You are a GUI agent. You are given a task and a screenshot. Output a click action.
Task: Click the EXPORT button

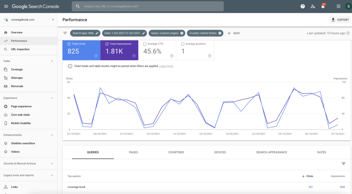340,20
